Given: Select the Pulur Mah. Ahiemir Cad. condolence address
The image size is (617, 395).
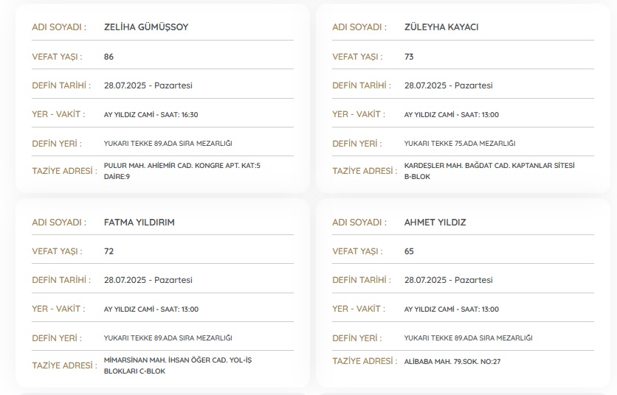Looking at the screenshot, I should click(x=182, y=170).
